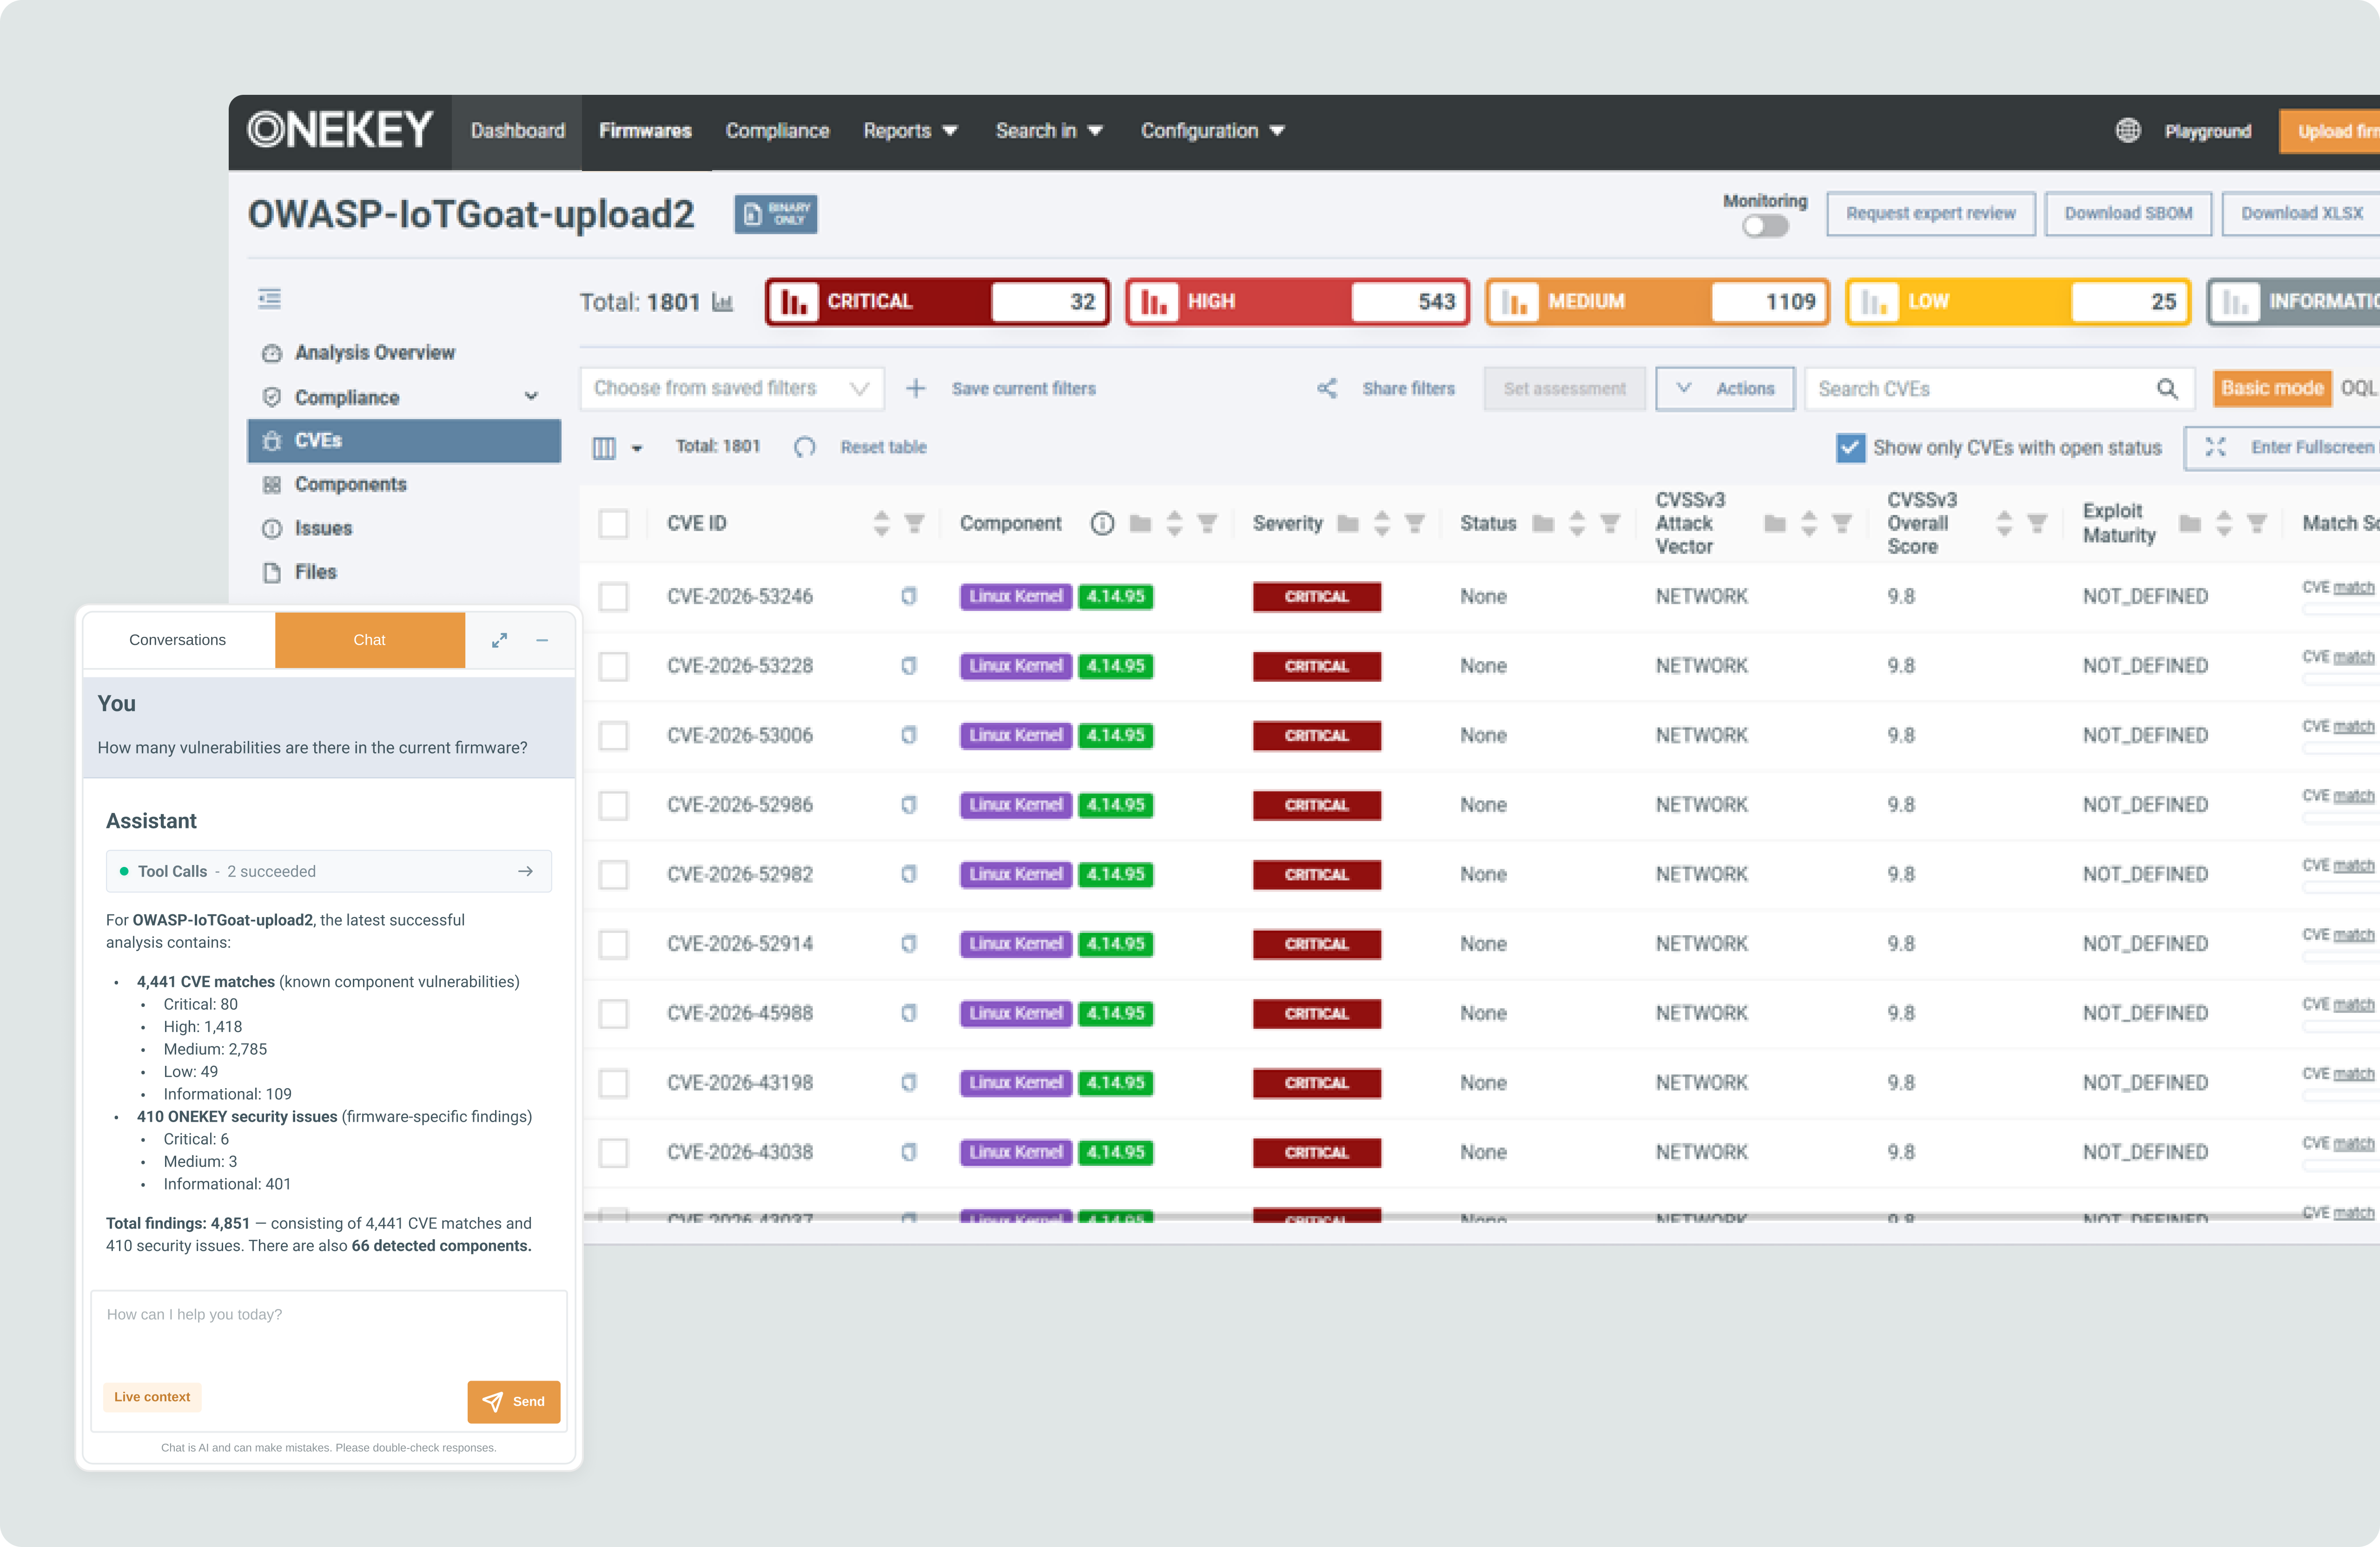The image size is (2380, 1547).
Task: Copy CVE-2026-53006 ID icon
Action: click(x=908, y=735)
